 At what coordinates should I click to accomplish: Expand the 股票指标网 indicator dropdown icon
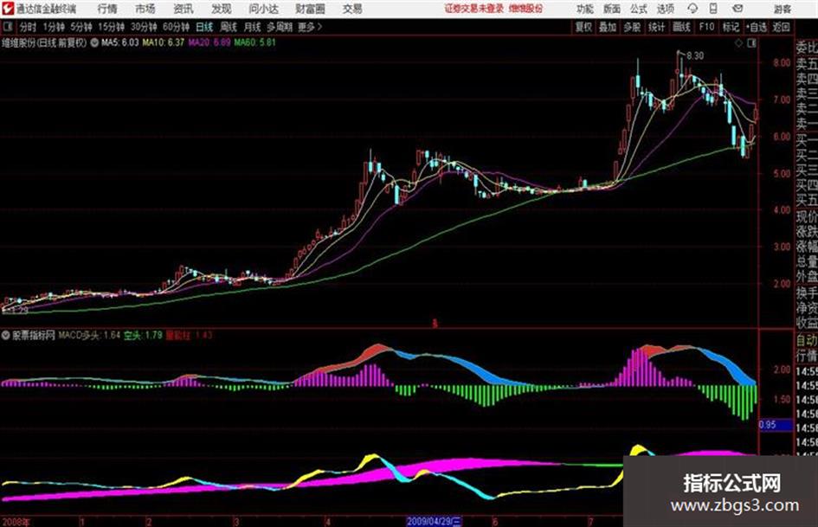coord(6,335)
